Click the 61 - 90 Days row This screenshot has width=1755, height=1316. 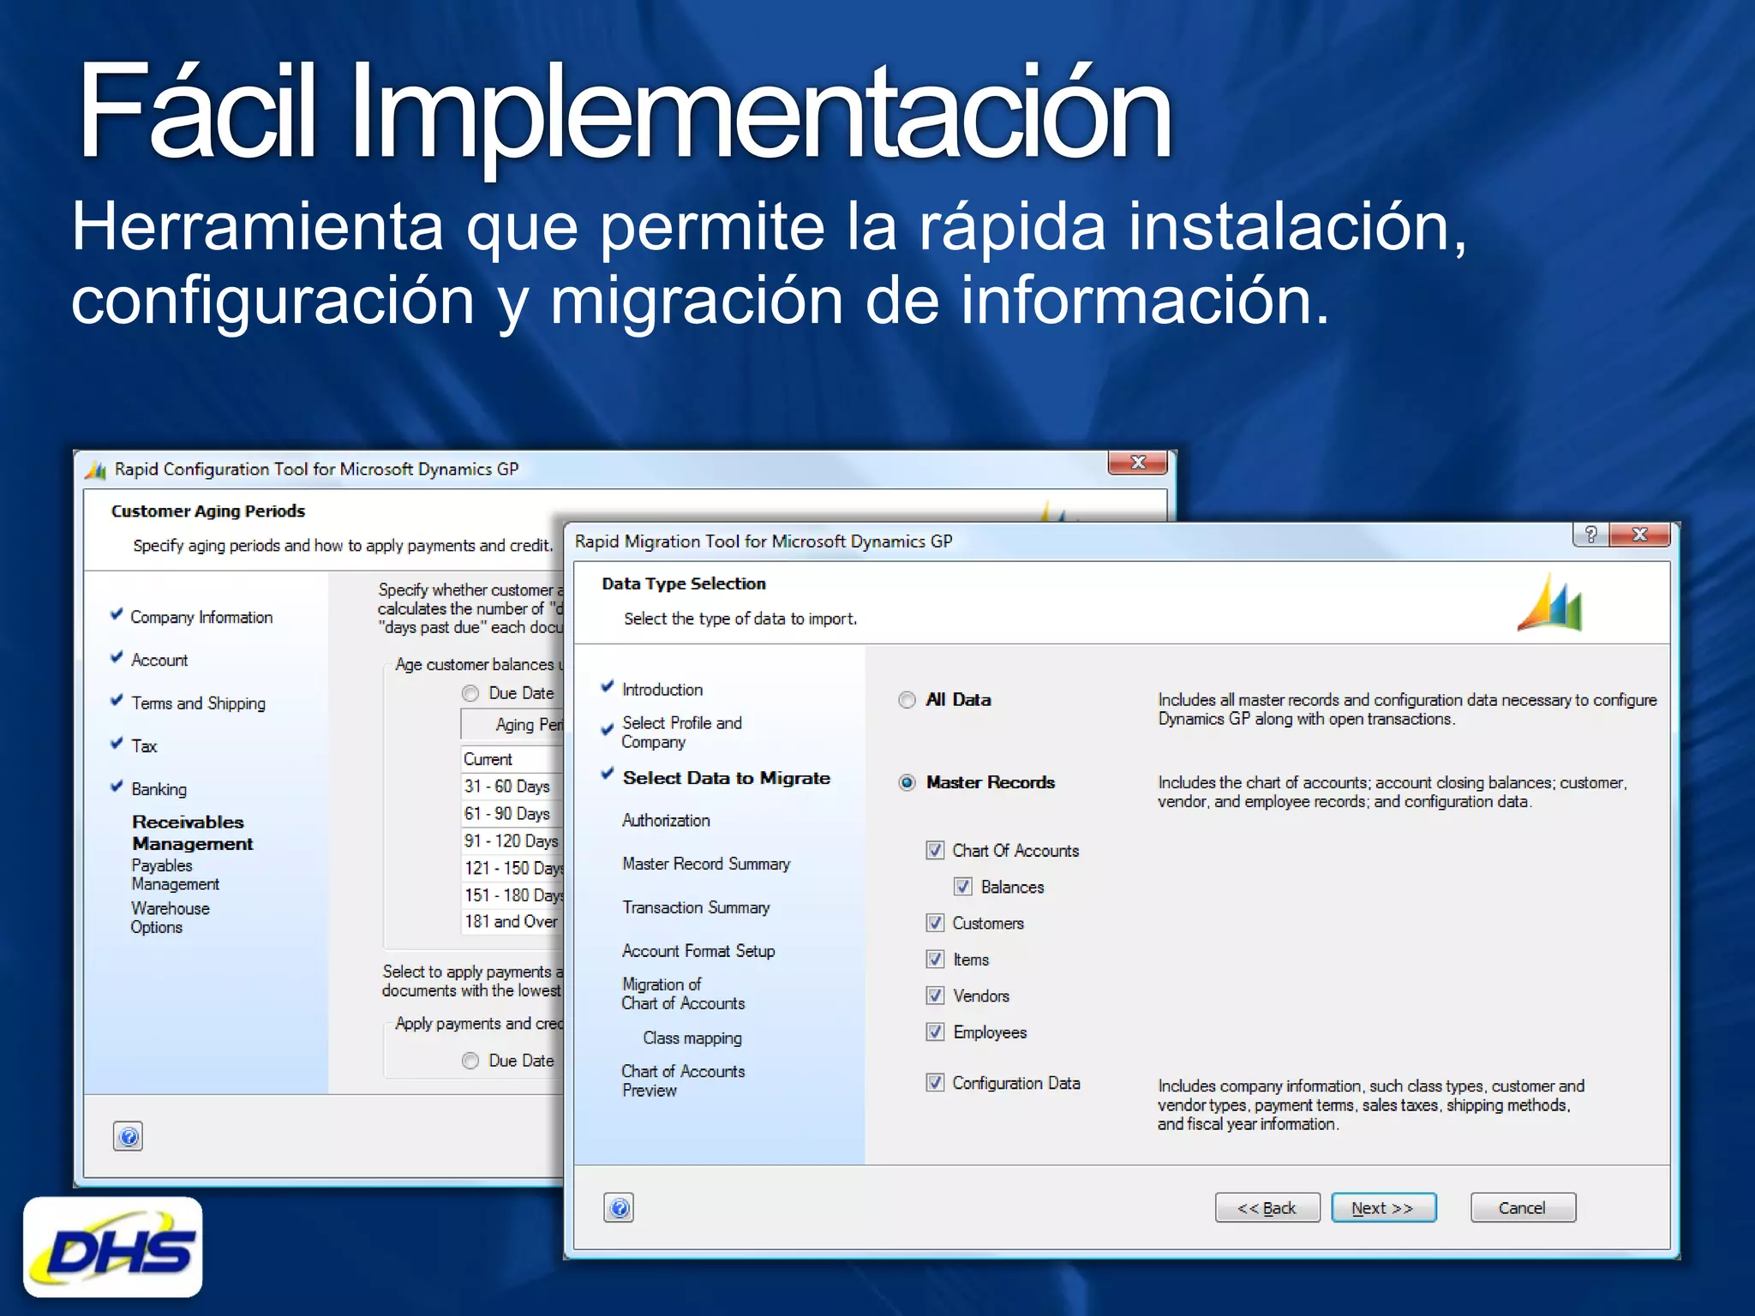(x=512, y=814)
